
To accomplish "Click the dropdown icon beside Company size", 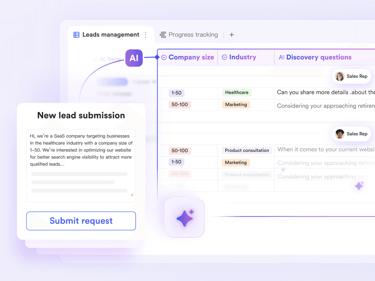I will point(164,57).
